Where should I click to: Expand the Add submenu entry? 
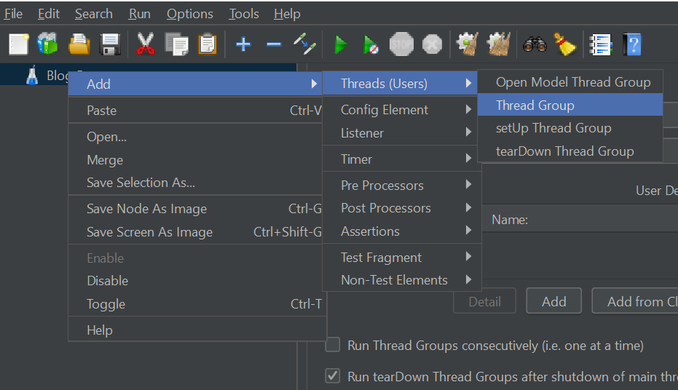(x=195, y=84)
